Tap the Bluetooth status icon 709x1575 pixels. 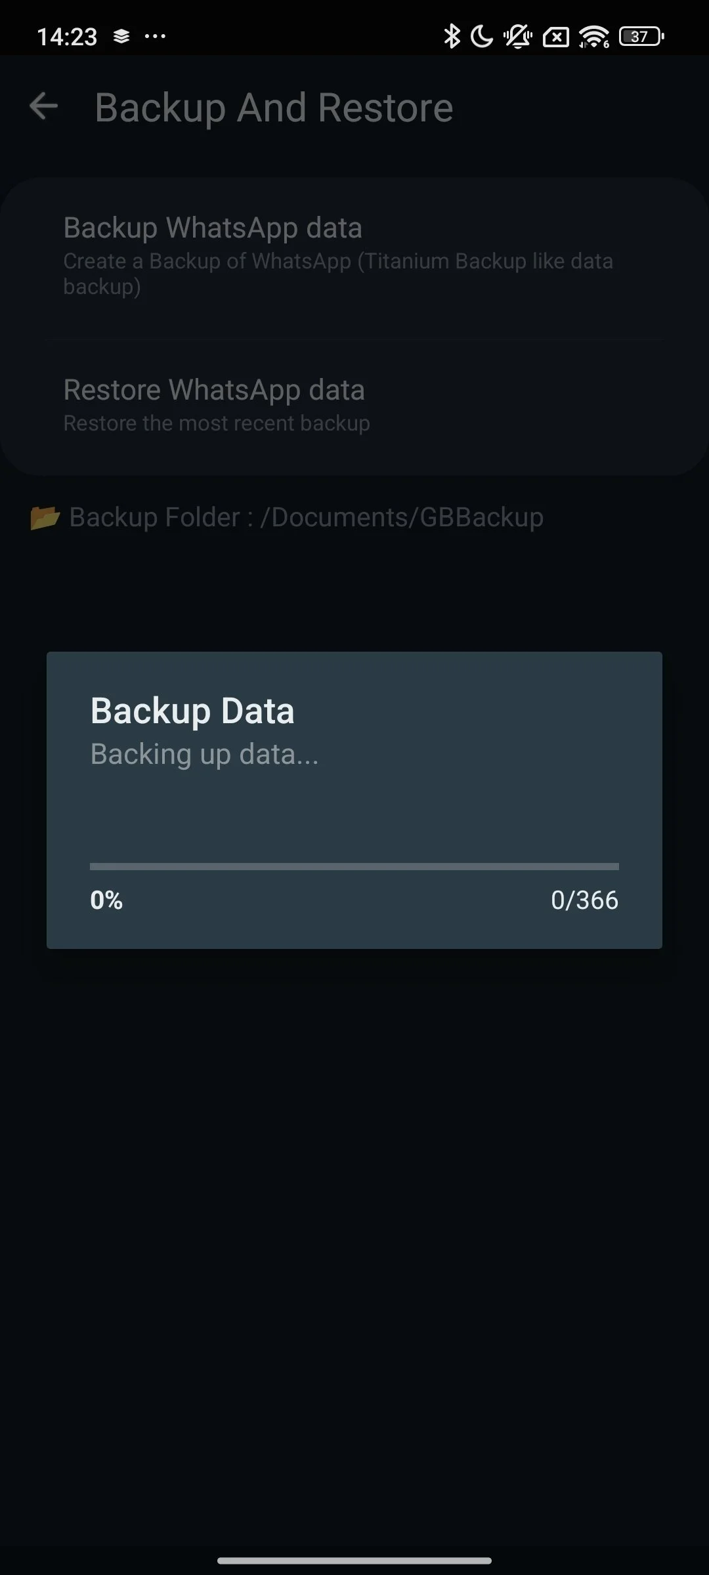click(452, 37)
